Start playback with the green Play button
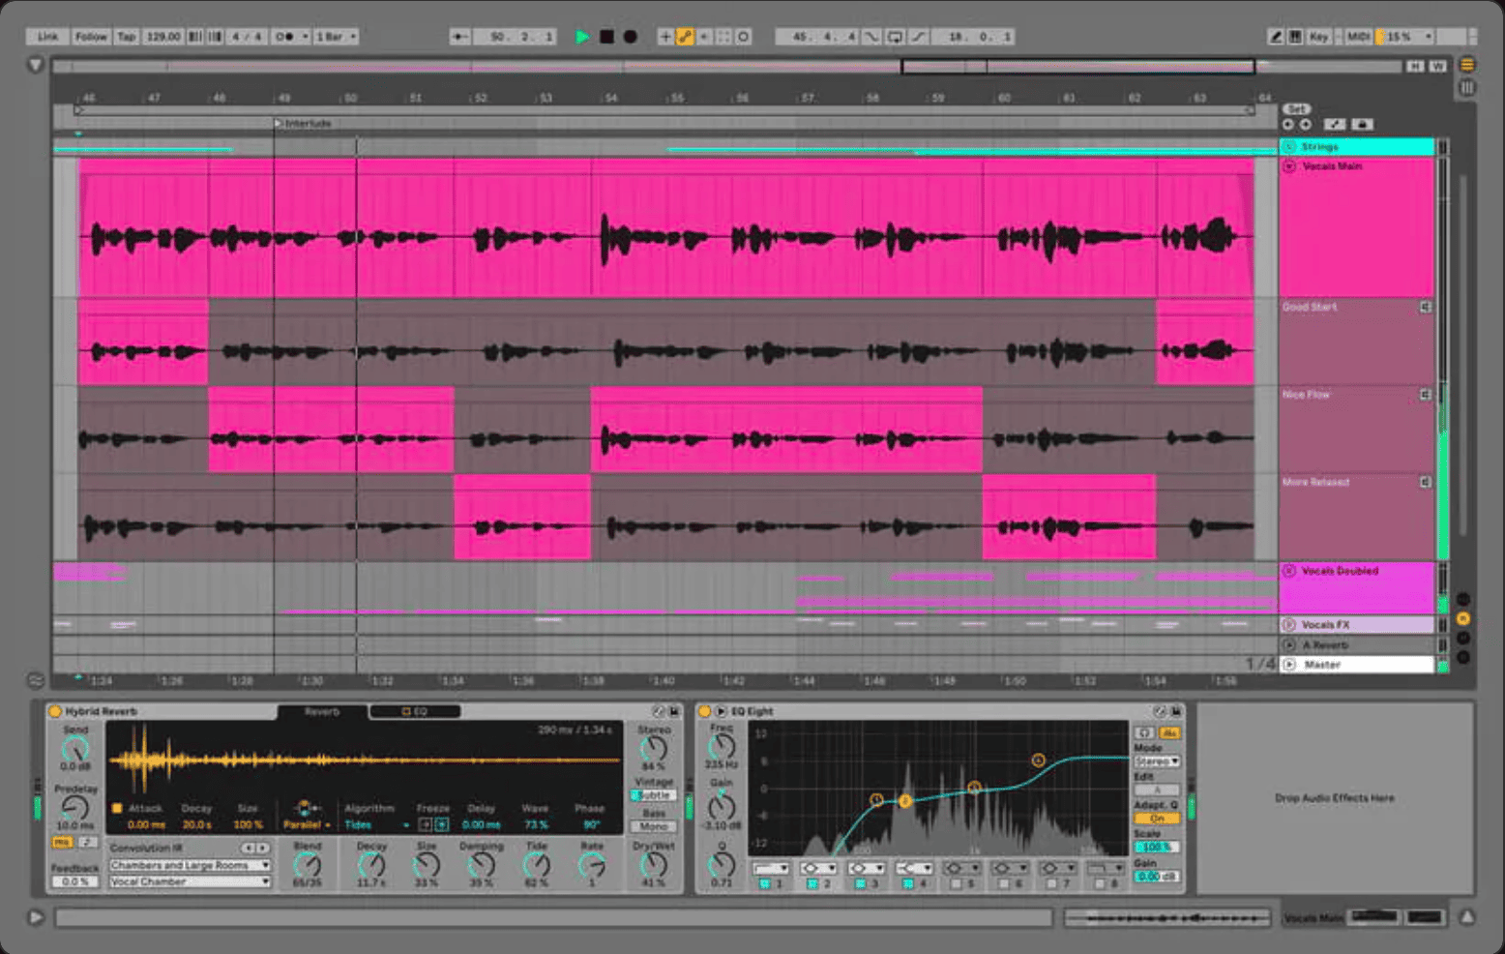This screenshot has width=1505, height=954. 582,37
